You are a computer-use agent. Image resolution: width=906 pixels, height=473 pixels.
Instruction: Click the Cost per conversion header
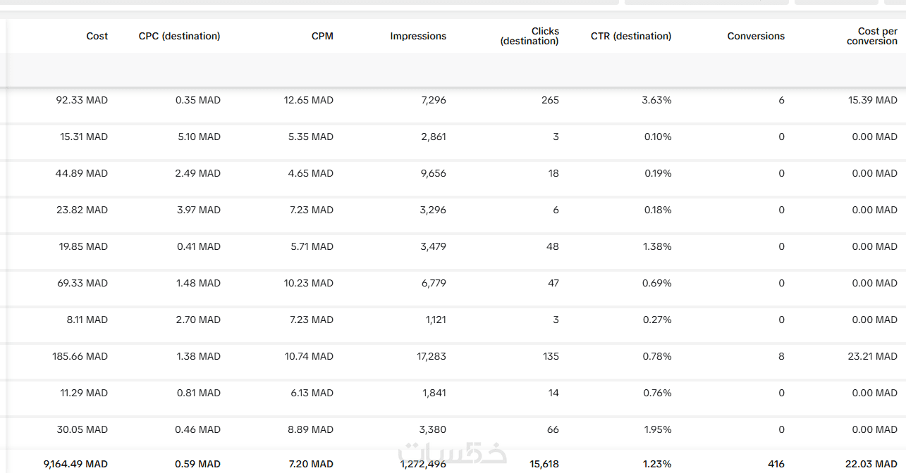[872, 36]
